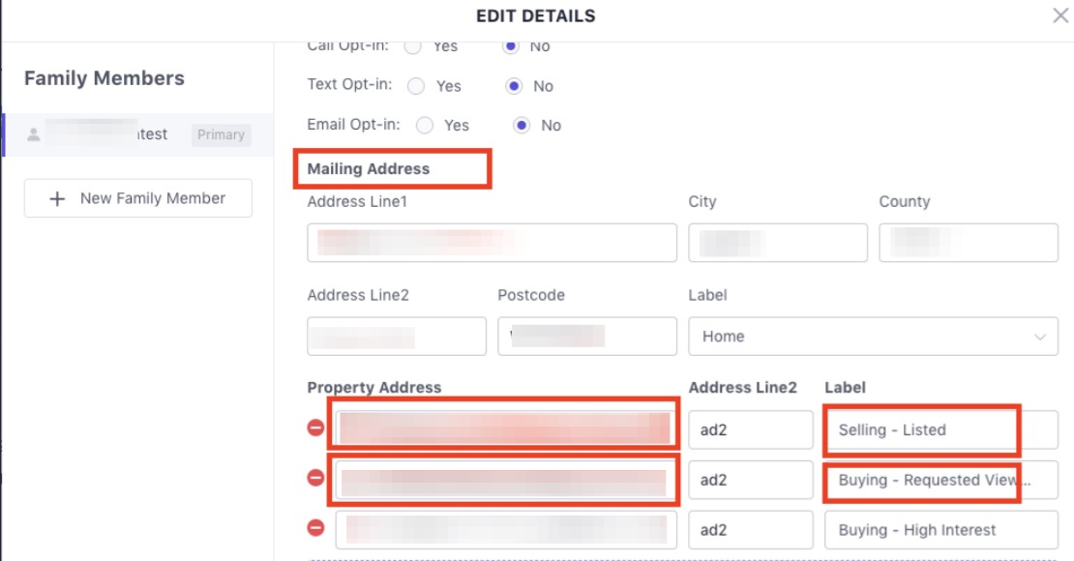This screenshot has height=561, width=1074.
Task: Click the plus icon for new family member
Action: [57, 198]
